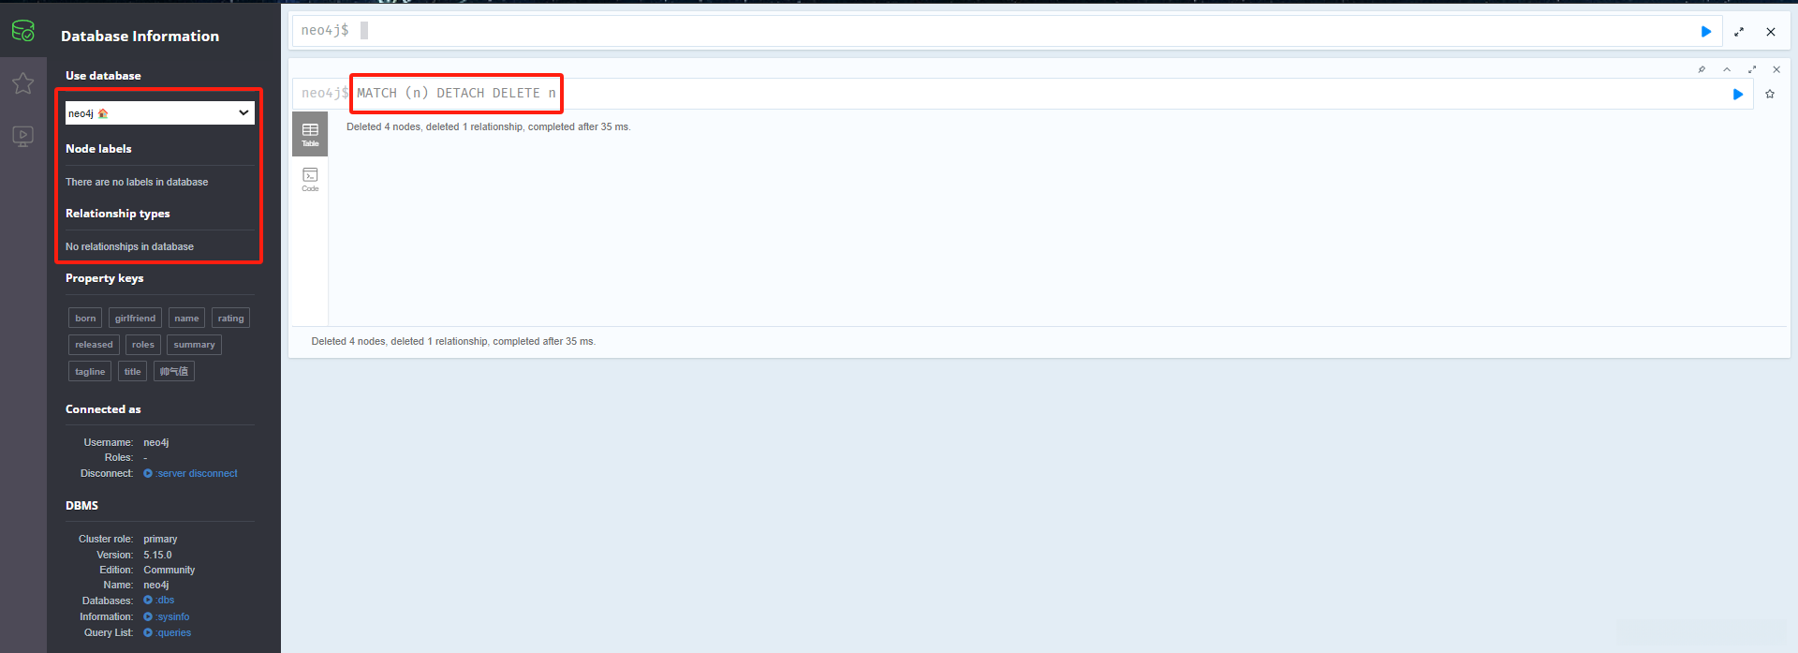
Task: Toggle fullscreen for the top editor
Action: tap(1739, 32)
